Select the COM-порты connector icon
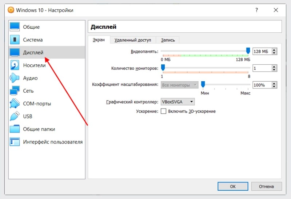This screenshot has height=199, width=291. [x=15, y=103]
